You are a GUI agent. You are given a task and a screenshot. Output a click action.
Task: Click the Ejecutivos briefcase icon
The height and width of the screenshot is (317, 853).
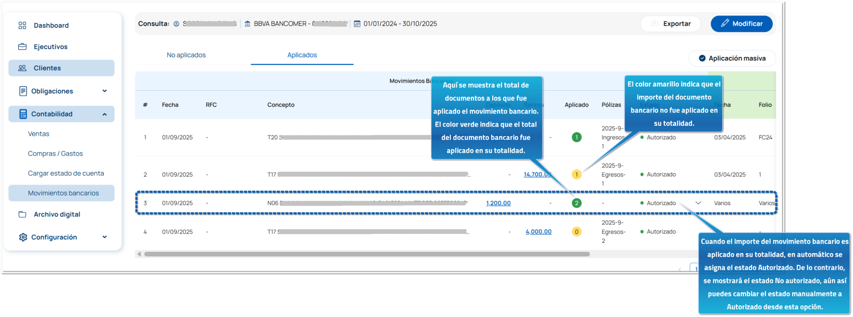22,47
